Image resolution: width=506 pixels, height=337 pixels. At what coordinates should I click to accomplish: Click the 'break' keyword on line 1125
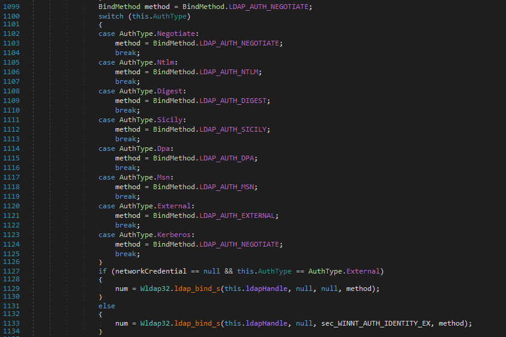(125, 254)
